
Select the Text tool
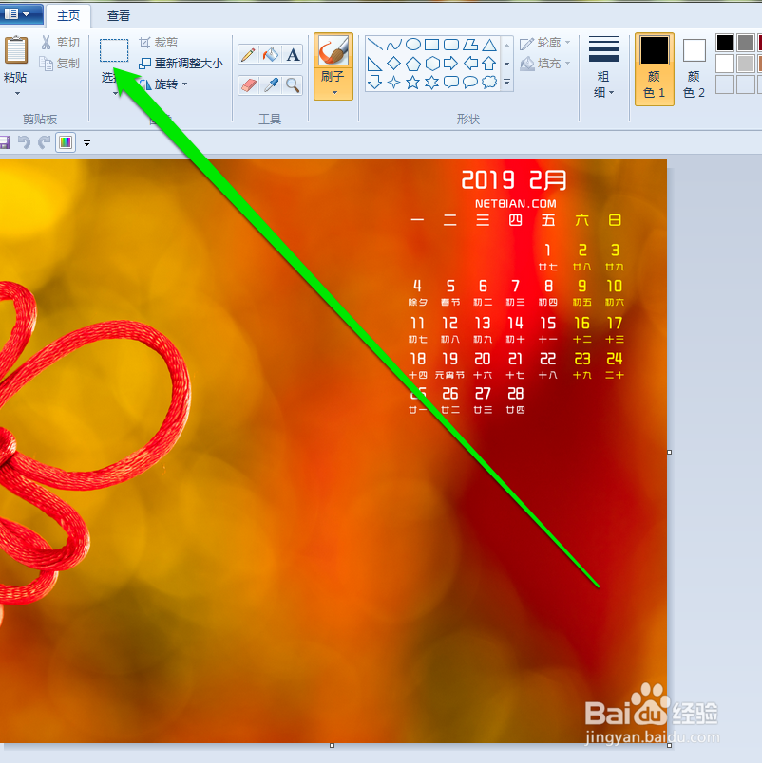point(293,54)
